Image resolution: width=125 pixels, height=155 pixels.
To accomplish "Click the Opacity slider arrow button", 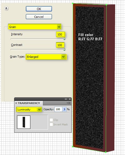I will pos(64,109).
